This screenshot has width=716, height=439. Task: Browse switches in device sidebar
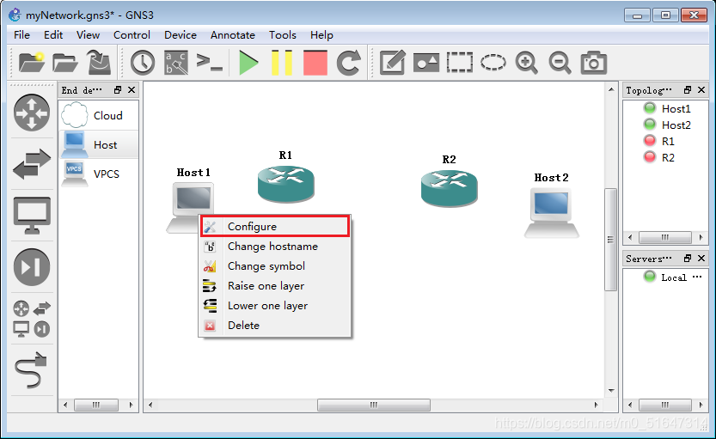click(x=32, y=164)
